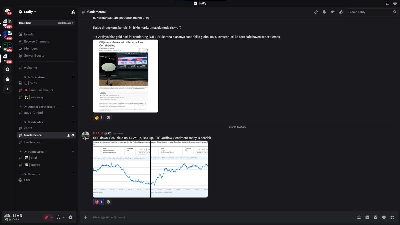Image resolution: width=400 pixels, height=225 pixels.
Task: Open headphones output options arrow
Action: 64,217
